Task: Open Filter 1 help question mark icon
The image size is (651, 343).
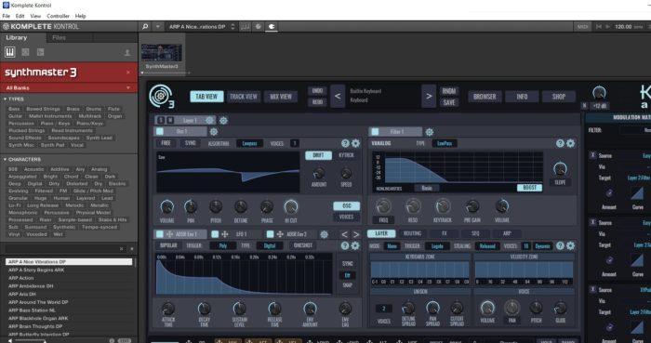Action: tap(560, 143)
